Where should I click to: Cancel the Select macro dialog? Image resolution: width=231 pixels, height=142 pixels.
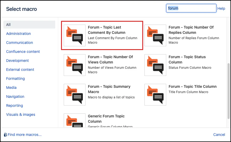(x=219, y=135)
